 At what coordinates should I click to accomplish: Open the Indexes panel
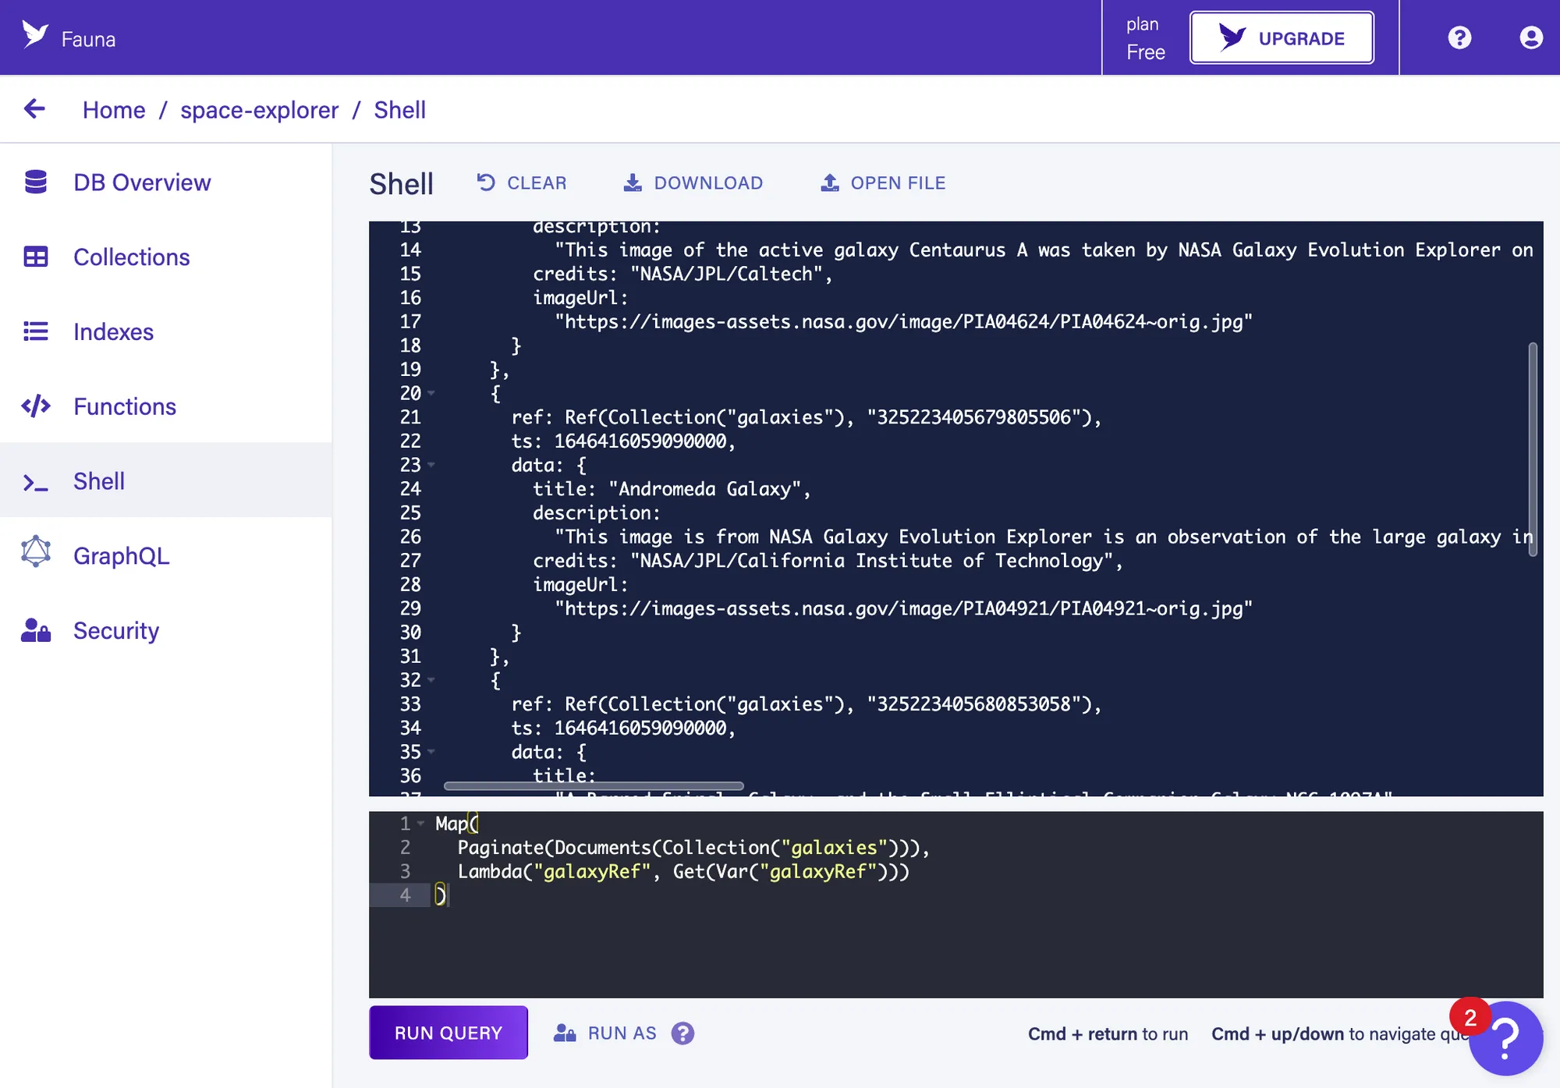click(x=36, y=331)
